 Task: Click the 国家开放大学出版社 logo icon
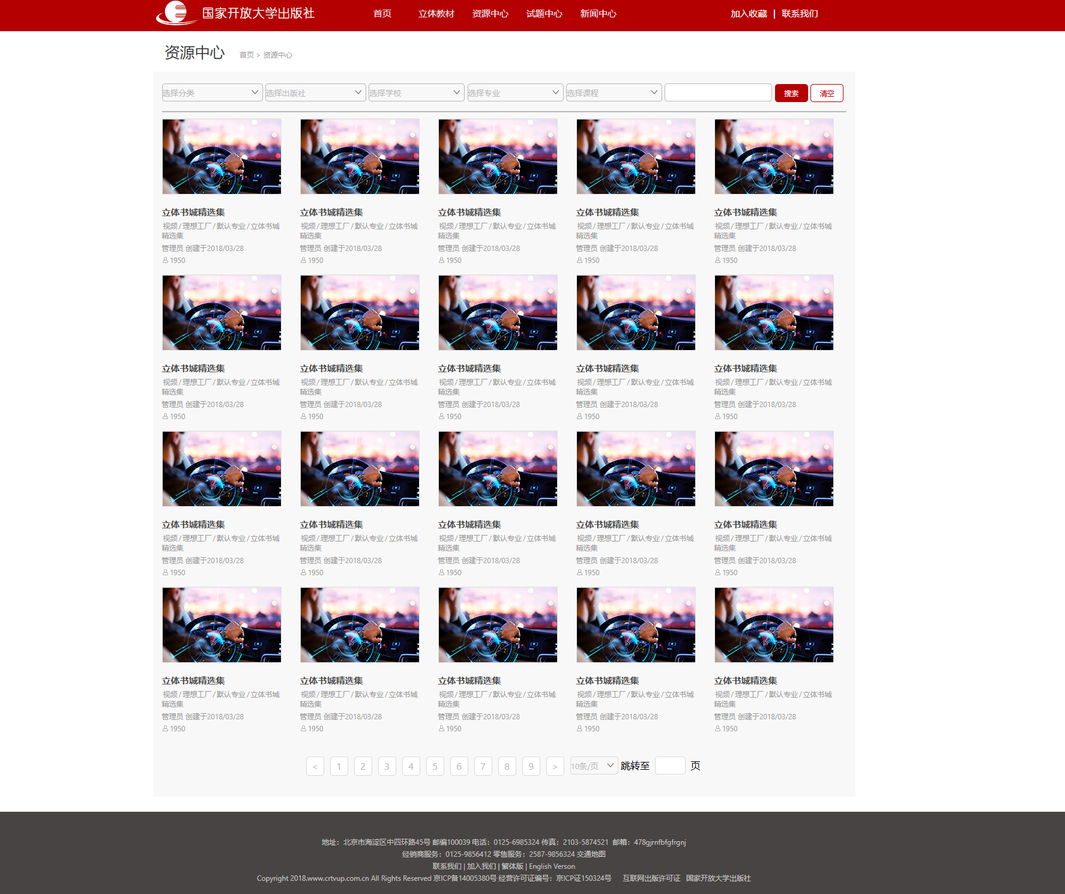coord(173,13)
